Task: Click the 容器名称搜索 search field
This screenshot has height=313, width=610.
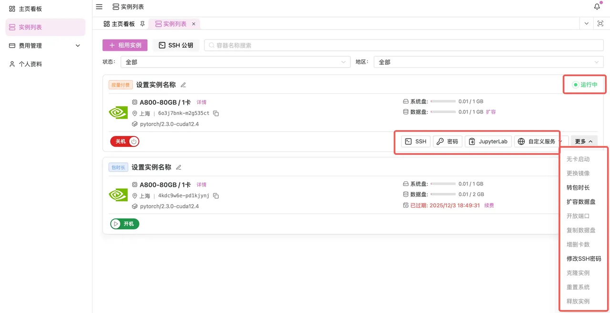Action: pyautogui.click(x=405, y=45)
